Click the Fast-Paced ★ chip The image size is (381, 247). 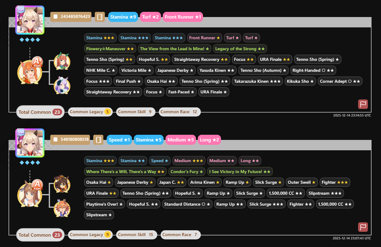181,92
